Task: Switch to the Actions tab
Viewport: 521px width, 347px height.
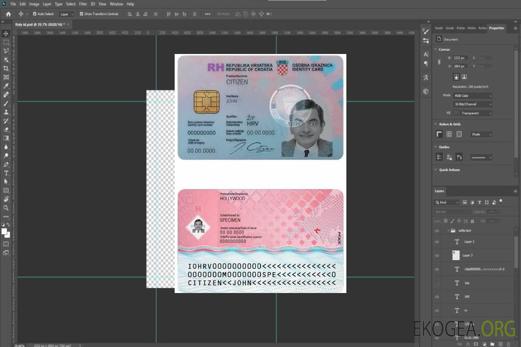Action: point(482,28)
